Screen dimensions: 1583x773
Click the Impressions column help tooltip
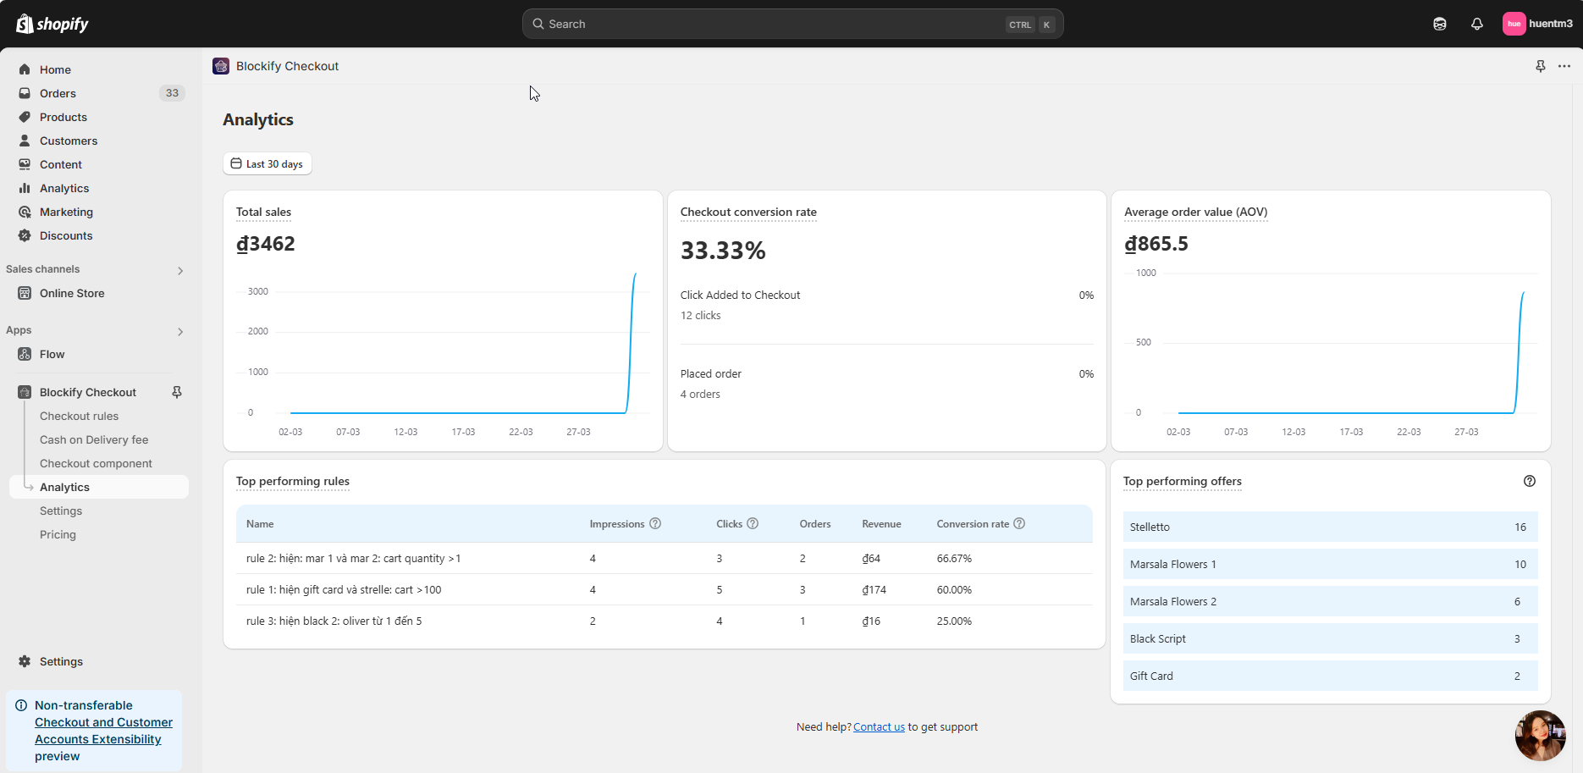(x=655, y=523)
